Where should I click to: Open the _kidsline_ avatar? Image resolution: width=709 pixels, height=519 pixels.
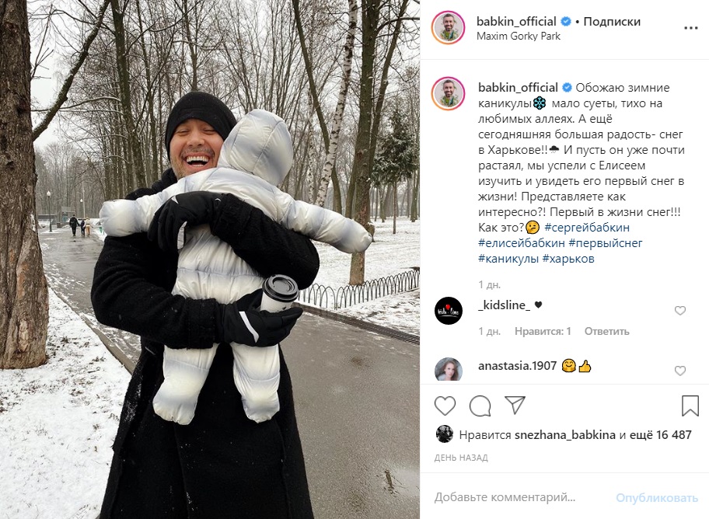pos(448,311)
